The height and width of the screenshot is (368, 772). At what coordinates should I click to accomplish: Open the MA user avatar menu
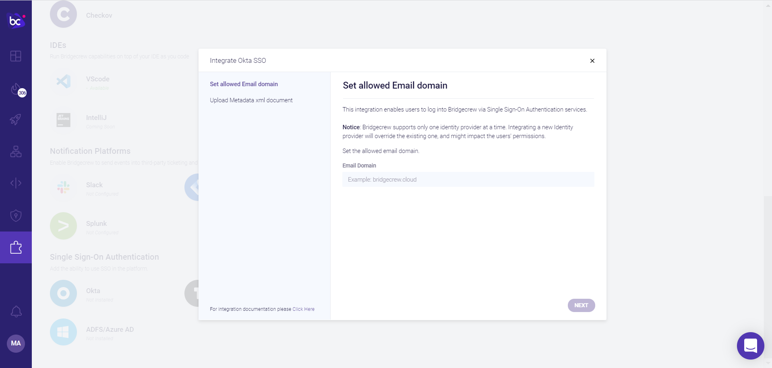[16, 343]
